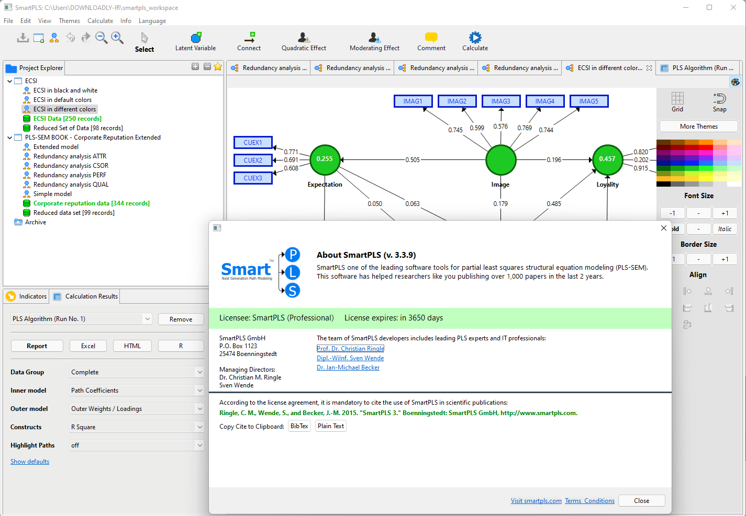The image size is (746, 516).
Task: Open the Constructs R Square dropdown
Action: (199, 427)
